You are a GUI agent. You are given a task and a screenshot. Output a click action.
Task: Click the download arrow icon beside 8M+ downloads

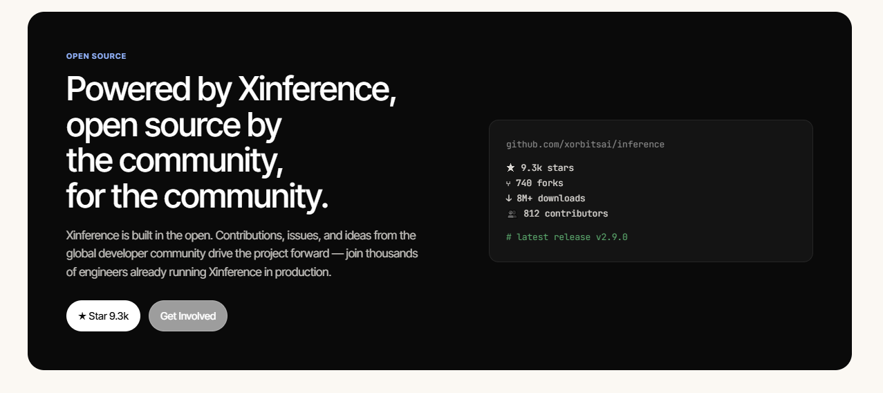click(x=509, y=199)
